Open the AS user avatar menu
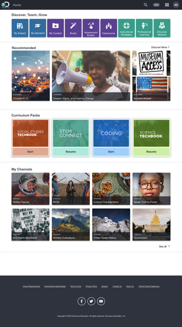The height and width of the screenshot is (327, 182). point(176,5)
